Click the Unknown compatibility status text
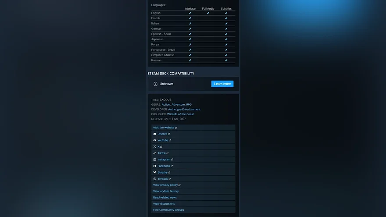The image size is (386, 217). [166, 84]
